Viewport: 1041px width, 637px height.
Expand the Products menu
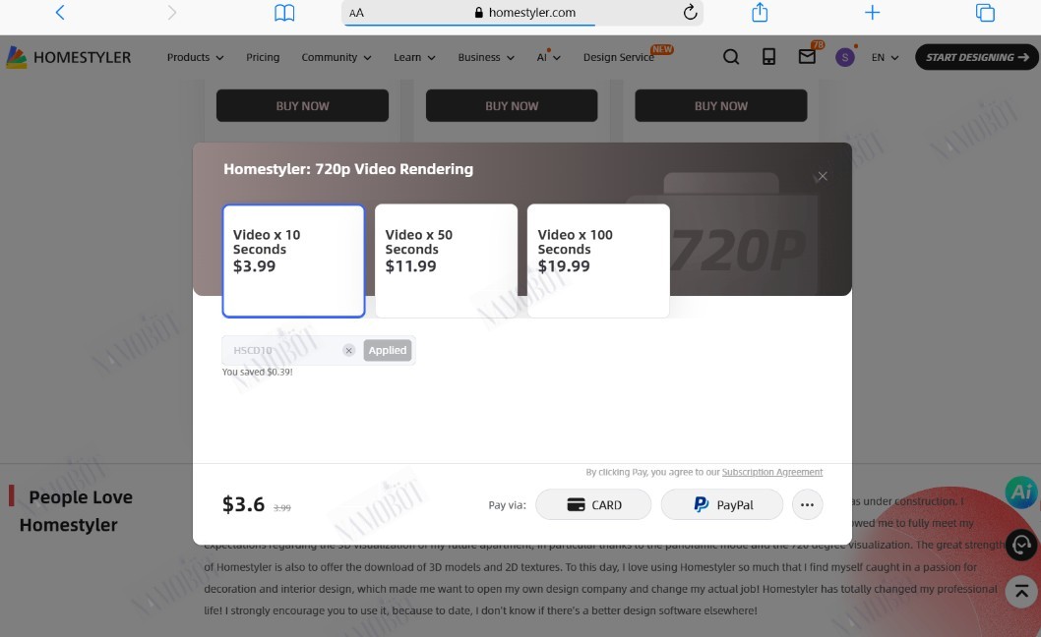195,57
